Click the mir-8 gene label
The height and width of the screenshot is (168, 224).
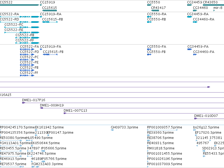coord(218,8)
